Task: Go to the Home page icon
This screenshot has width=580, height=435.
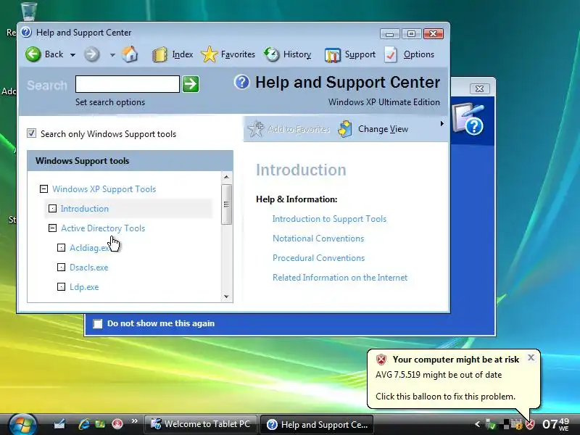Action: pyautogui.click(x=130, y=54)
